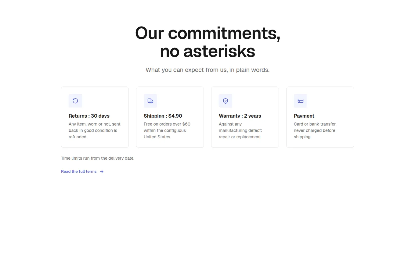
Task: Click the subtitle "What you can expect from us"
Action: (x=208, y=70)
